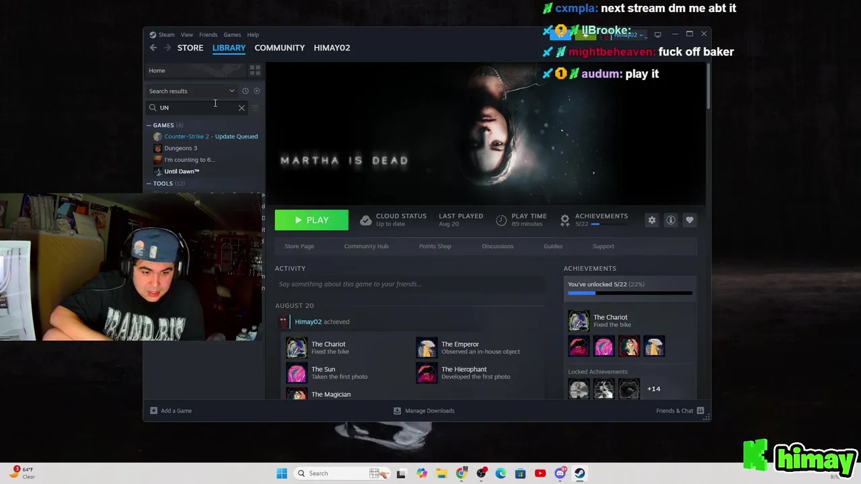Enter Big Picture mode icon
Viewport: 861px width, 484px height.
tap(658, 34)
